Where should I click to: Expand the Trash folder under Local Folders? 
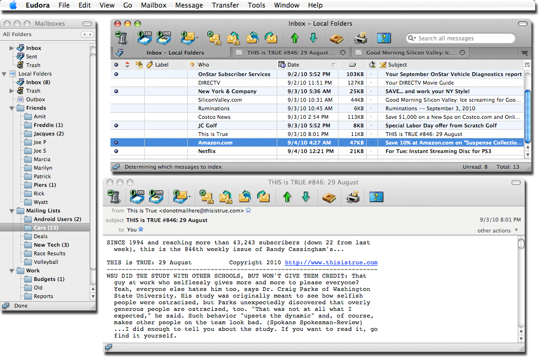pos(11,91)
